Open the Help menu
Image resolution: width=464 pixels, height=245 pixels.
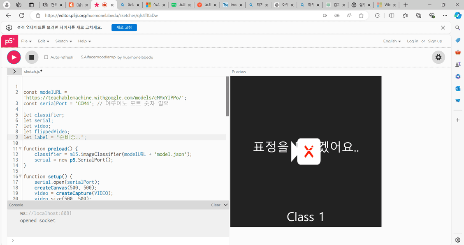point(84,41)
